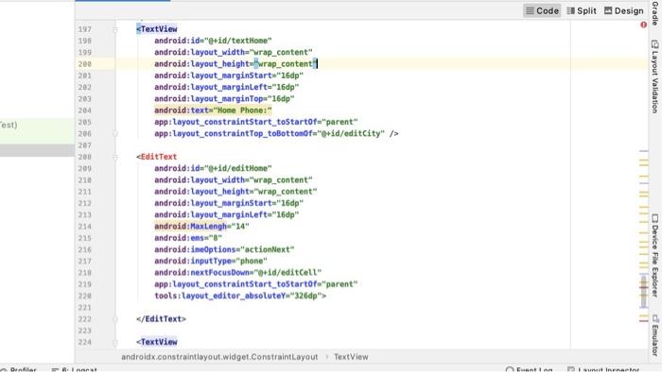Image resolution: width=662 pixels, height=372 pixels.
Task: Open the Gradle tool window
Action: [x=654, y=13]
